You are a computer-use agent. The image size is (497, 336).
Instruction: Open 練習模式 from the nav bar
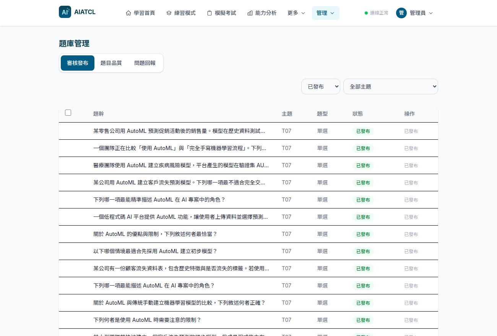(x=181, y=13)
